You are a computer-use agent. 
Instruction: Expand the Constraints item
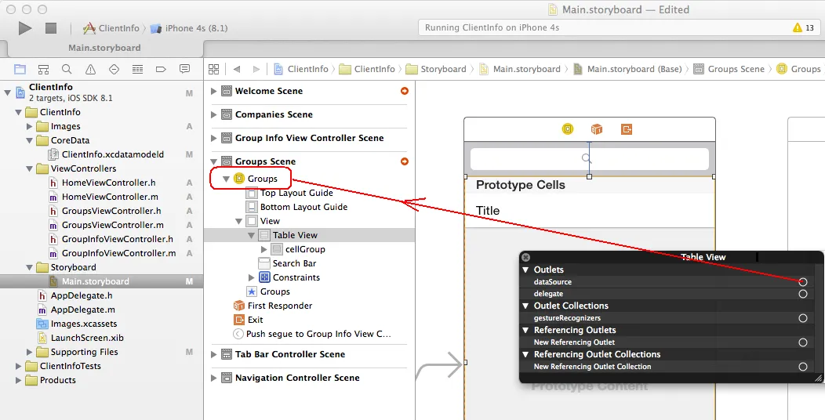point(252,277)
